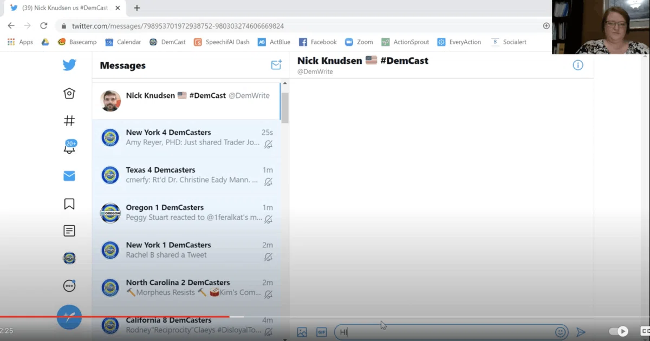
Task: Open Notifications bell with 20+ badge
Action: [70, 147]
